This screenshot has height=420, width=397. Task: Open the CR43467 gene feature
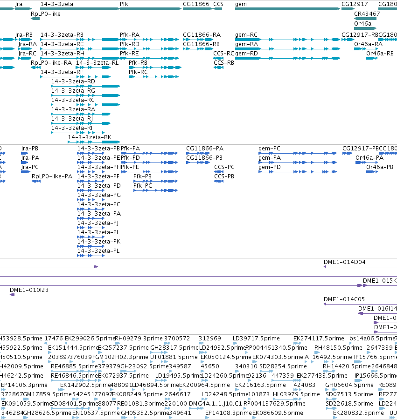(365, 19)
